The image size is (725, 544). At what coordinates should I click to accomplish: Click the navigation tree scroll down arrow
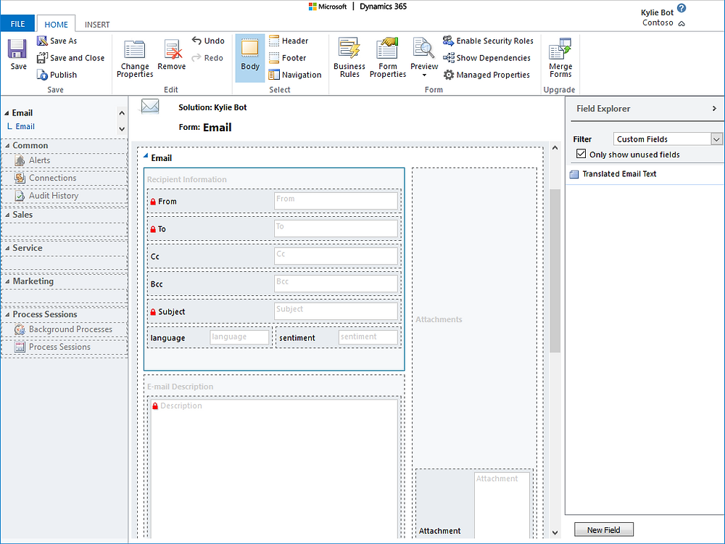[122, 129]
